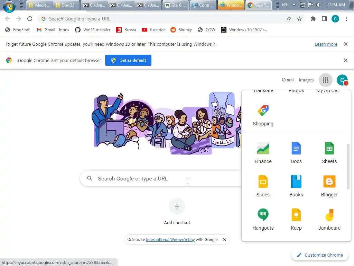Click Add shortcut plus button
This screenshot has width=354, height=266.
[177, 206]
